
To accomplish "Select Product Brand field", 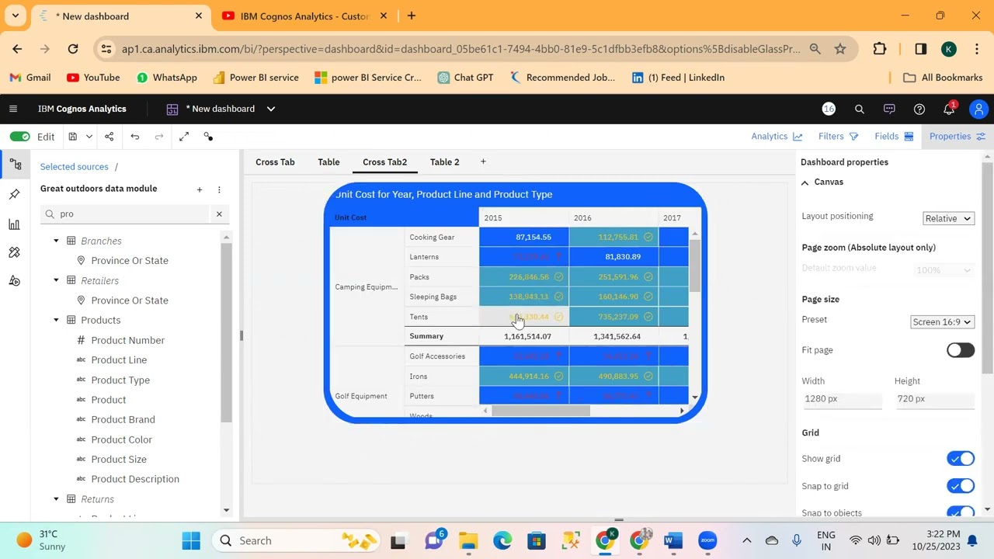I will point(123,420).
